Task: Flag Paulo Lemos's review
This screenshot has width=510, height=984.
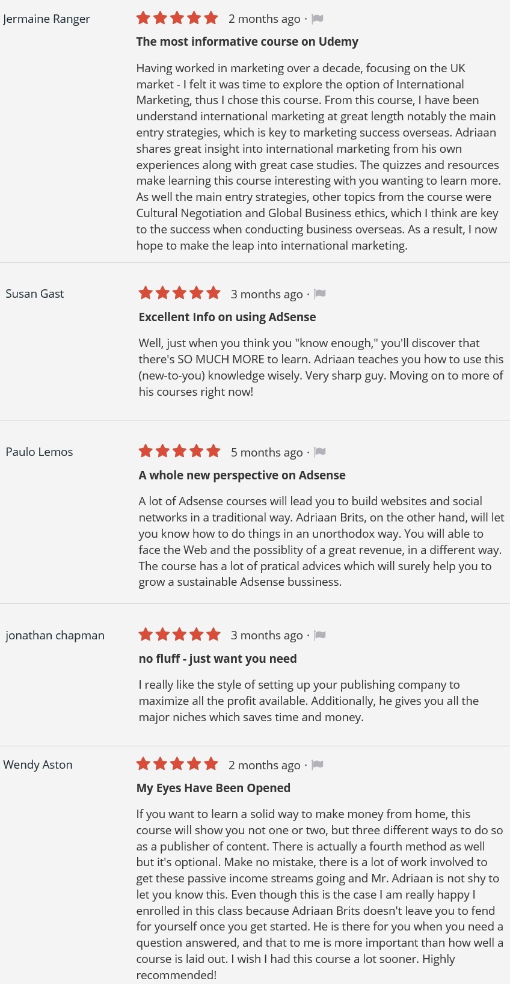Action: pyautogui.click(x=320, y=452)
